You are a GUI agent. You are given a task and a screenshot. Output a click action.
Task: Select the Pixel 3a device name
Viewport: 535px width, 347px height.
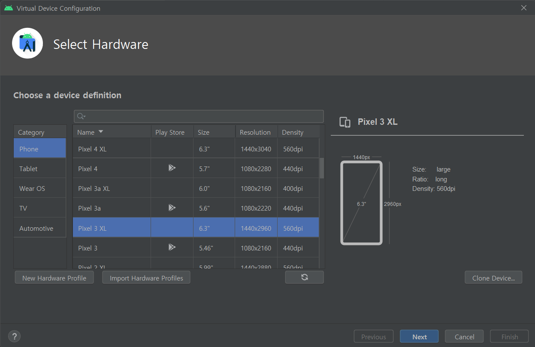point(89,208)
